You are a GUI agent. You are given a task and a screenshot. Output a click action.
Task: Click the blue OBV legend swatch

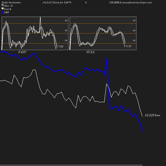[x=3, y=13]
